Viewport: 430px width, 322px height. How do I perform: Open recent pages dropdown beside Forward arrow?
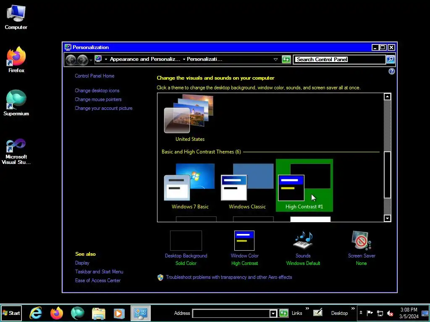click(x=91, y=60)
